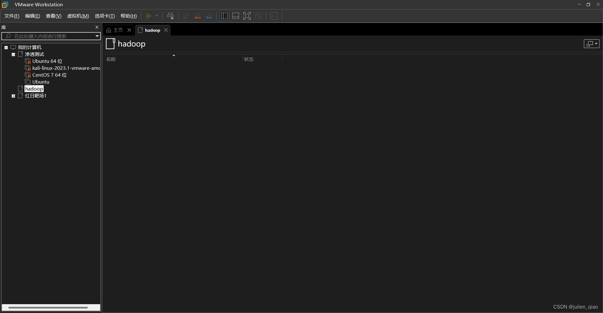This screenshot has height=313, width=603.
Task: Collapse the 渗透测试 folder node
Action: [13, 54]
